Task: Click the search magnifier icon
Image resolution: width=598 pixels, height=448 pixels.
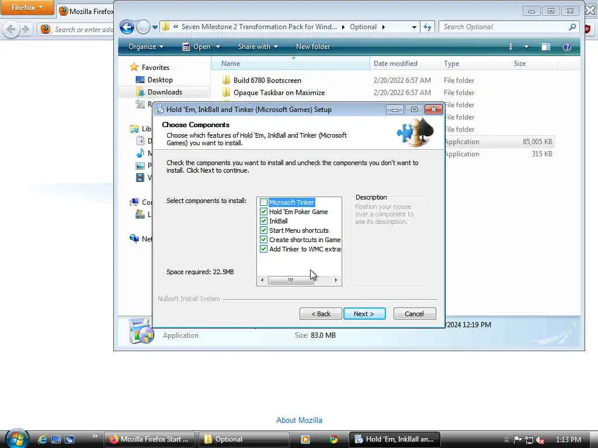Action: 572,27
